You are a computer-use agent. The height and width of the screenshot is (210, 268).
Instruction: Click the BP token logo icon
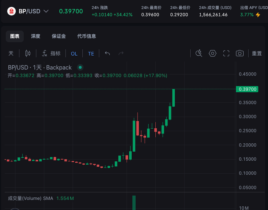pyautogui.click(x=11, y=11)
